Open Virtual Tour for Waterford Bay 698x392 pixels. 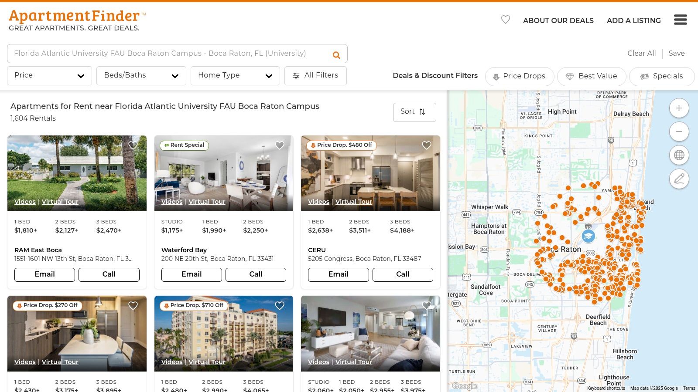(x=207, y=202)
